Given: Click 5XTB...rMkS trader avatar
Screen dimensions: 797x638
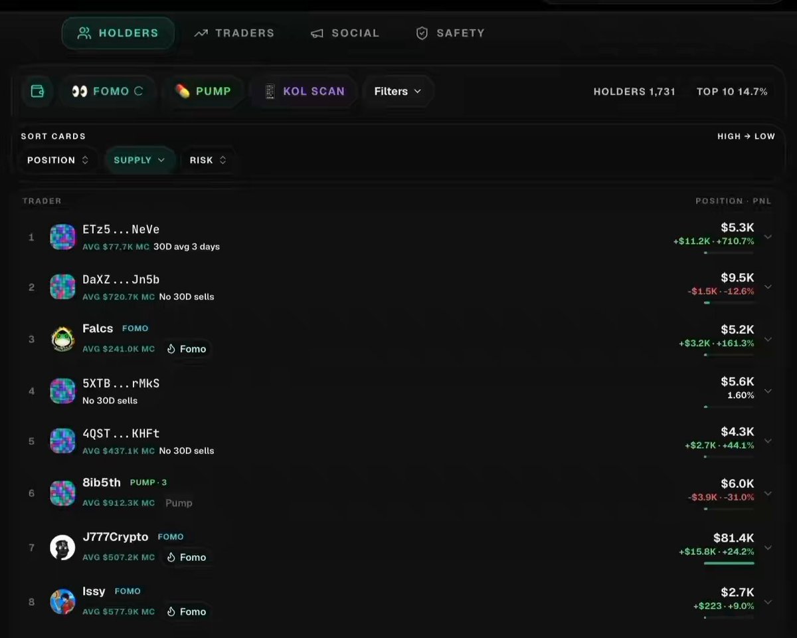Looking at the screenshot, I should pyautogui.click(x=62, y=391).
